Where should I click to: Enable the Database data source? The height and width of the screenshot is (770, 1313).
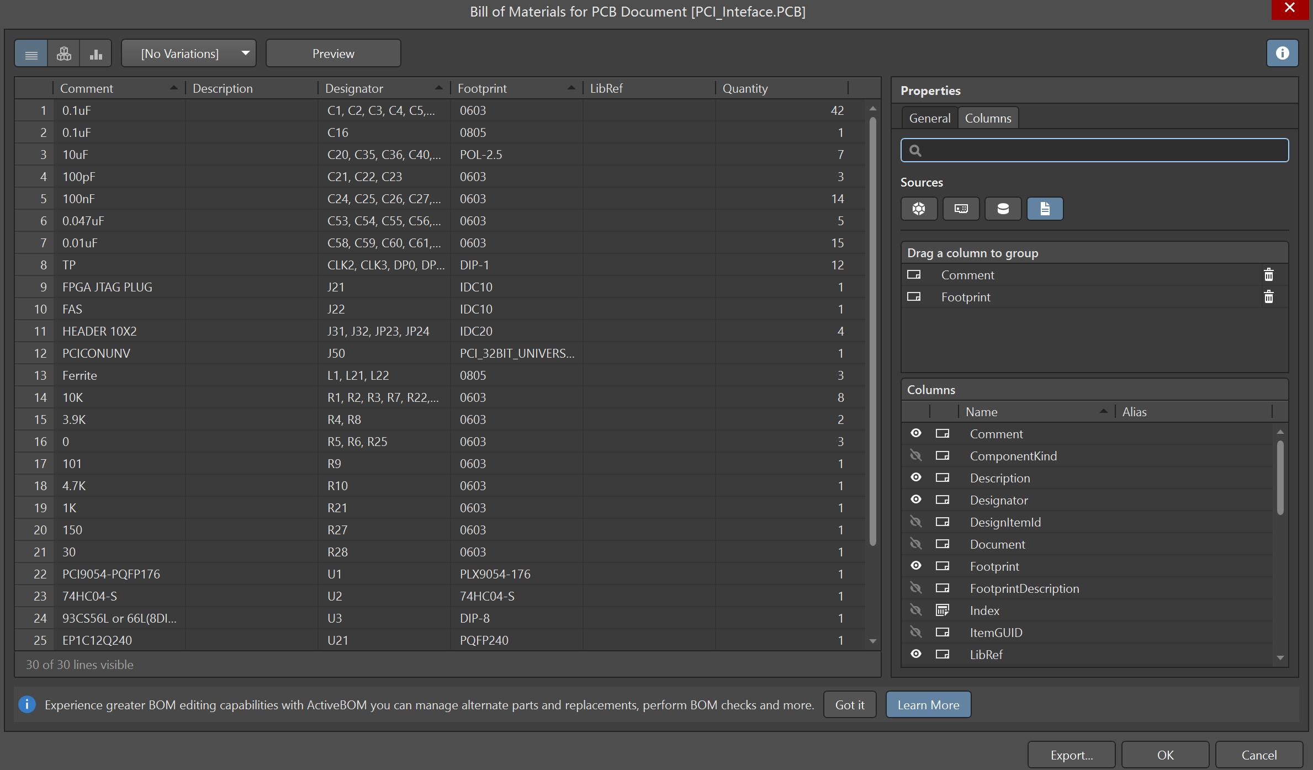coord(1003,209)
